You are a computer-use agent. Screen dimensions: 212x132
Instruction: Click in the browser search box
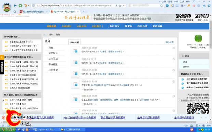coord(145,6)
